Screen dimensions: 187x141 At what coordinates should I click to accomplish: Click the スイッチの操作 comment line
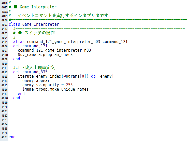click(x=34, y=33)
